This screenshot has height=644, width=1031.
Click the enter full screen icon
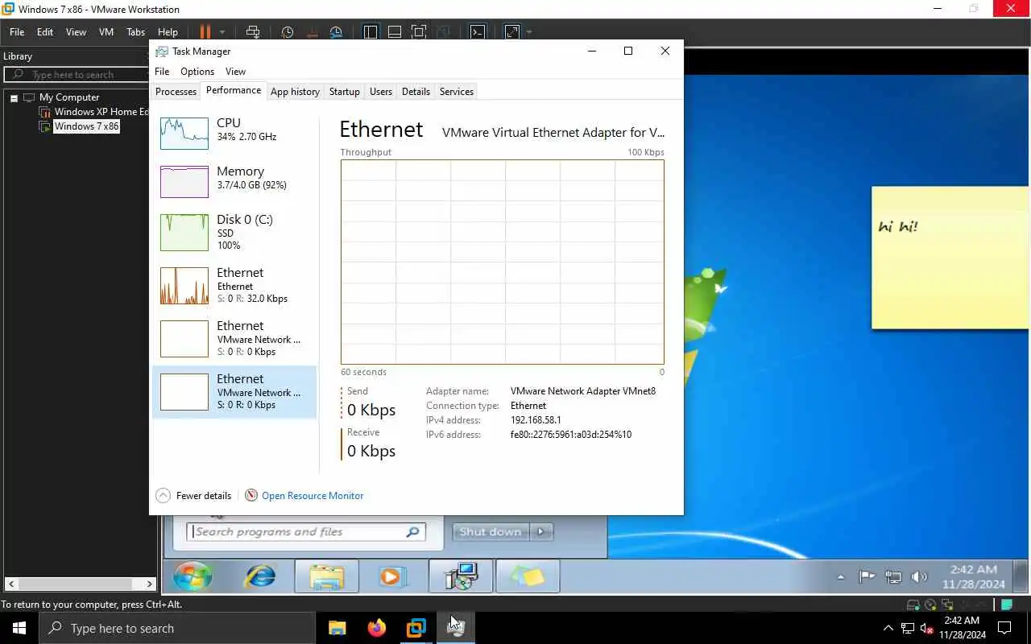419,32
